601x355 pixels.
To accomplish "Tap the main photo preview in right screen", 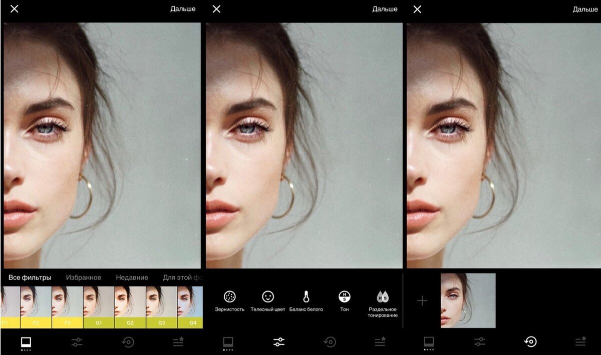I will click(504, 145).
